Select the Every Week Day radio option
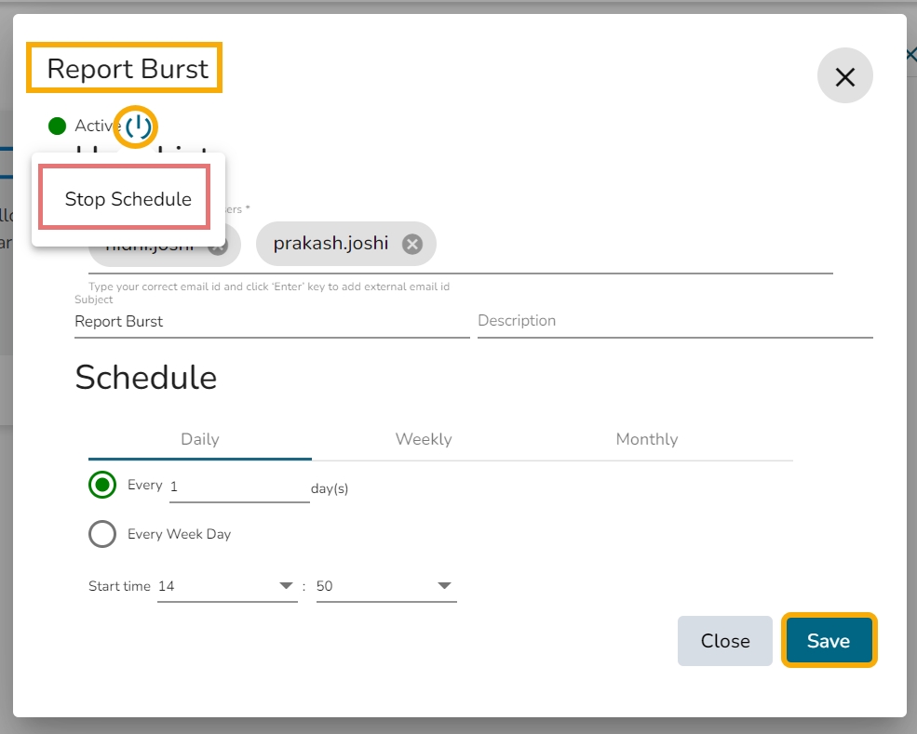 click(102, 534)
